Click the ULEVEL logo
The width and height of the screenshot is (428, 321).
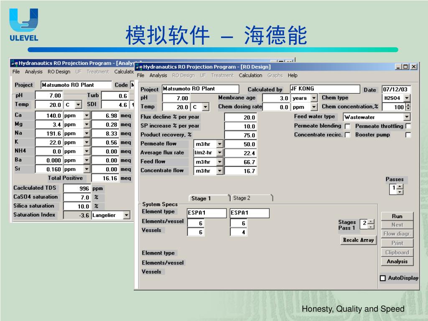24,25
